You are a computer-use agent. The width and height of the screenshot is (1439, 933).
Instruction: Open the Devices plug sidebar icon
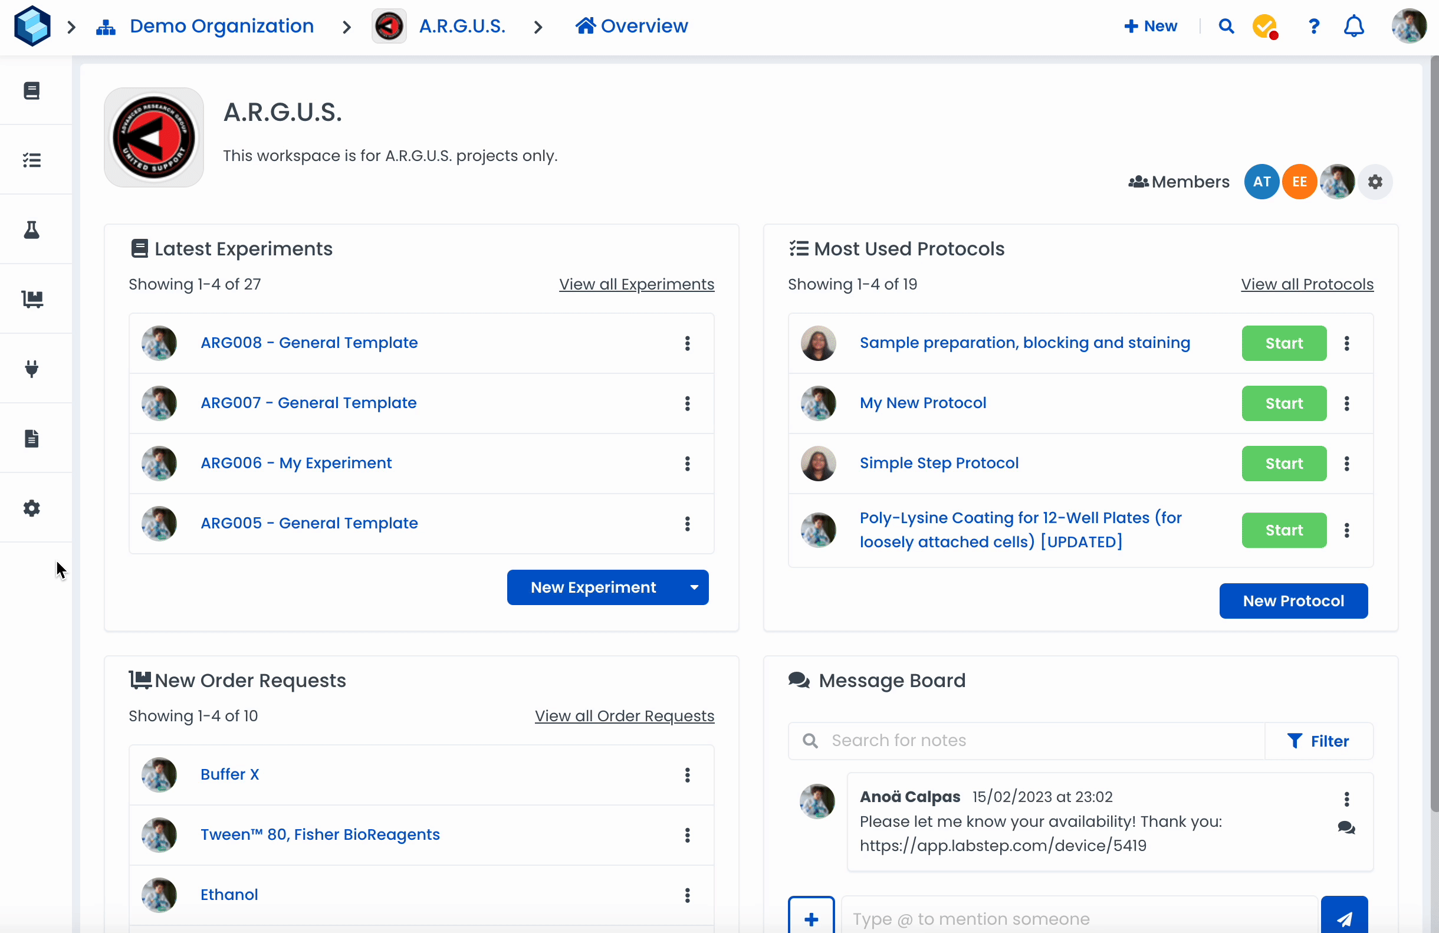[x=31, y=369]
